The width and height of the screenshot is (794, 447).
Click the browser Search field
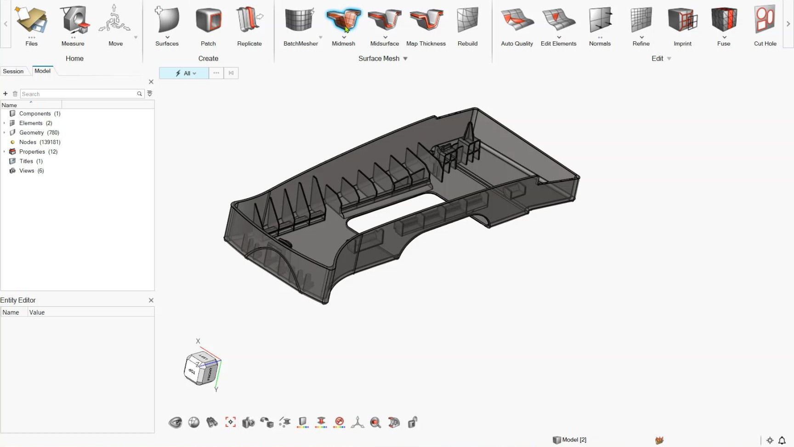(x=82, y=94)
